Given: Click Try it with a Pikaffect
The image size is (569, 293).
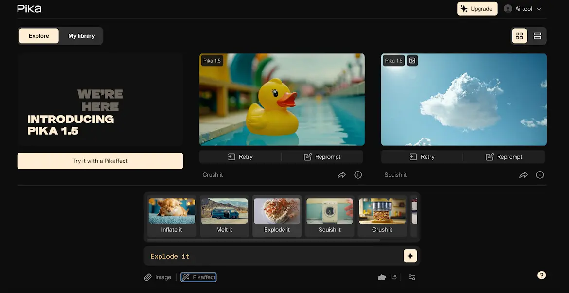Looking at the screenshot, I should tap(100, 161).
